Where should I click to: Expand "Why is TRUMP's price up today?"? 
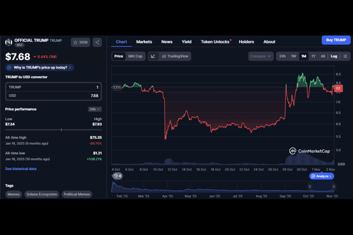click(x=40, y=67)
